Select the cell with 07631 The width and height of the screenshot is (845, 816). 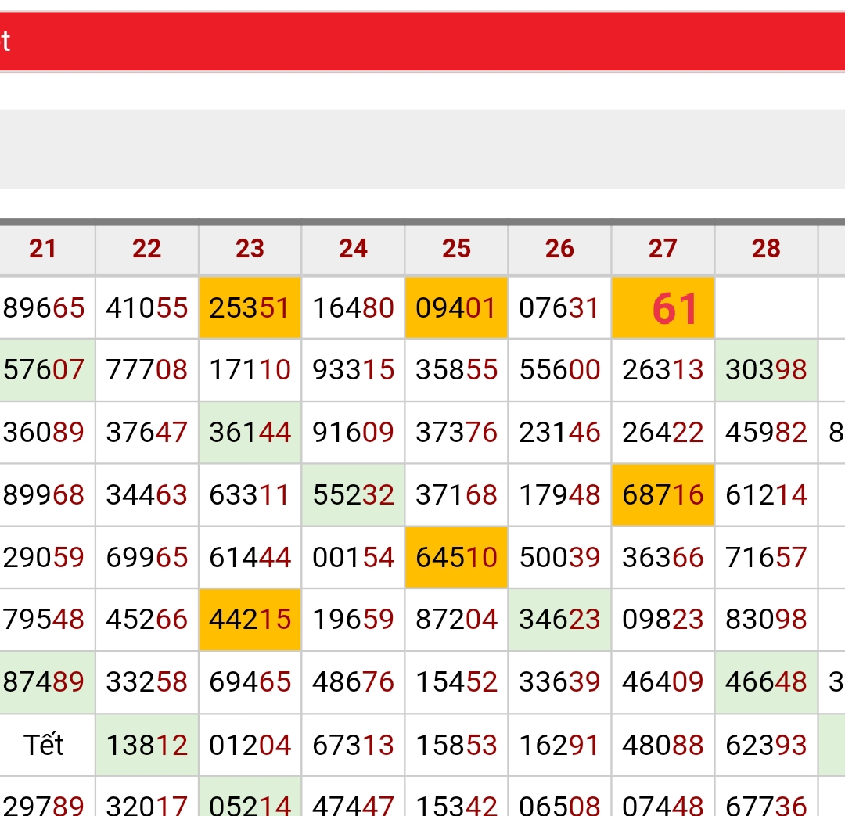559,307
